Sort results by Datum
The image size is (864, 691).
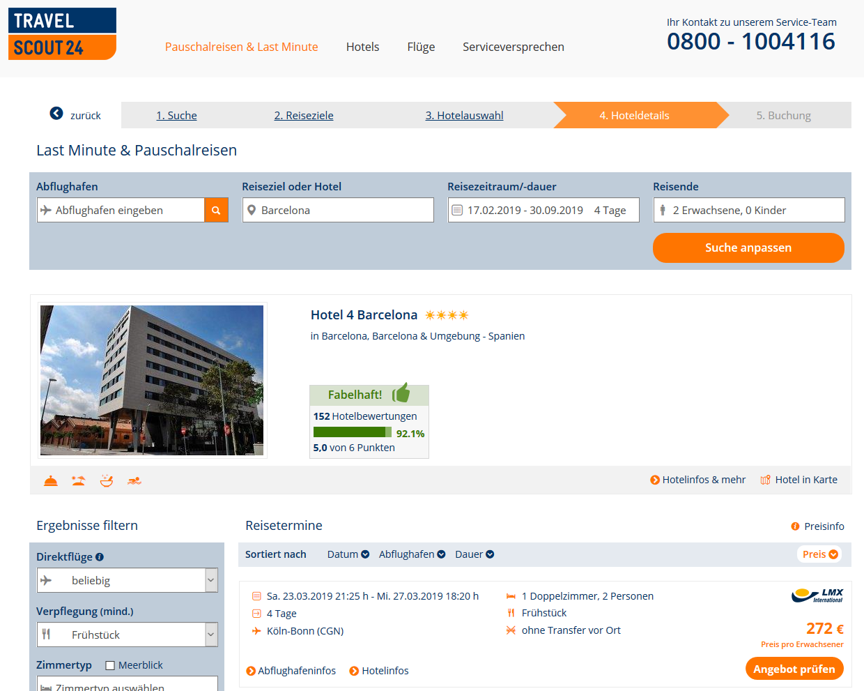pos(348,554)
